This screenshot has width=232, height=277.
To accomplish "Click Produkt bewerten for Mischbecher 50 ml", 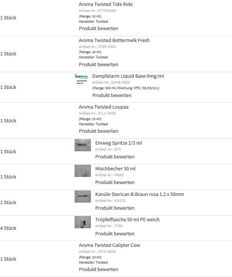I will click(115, 182).
